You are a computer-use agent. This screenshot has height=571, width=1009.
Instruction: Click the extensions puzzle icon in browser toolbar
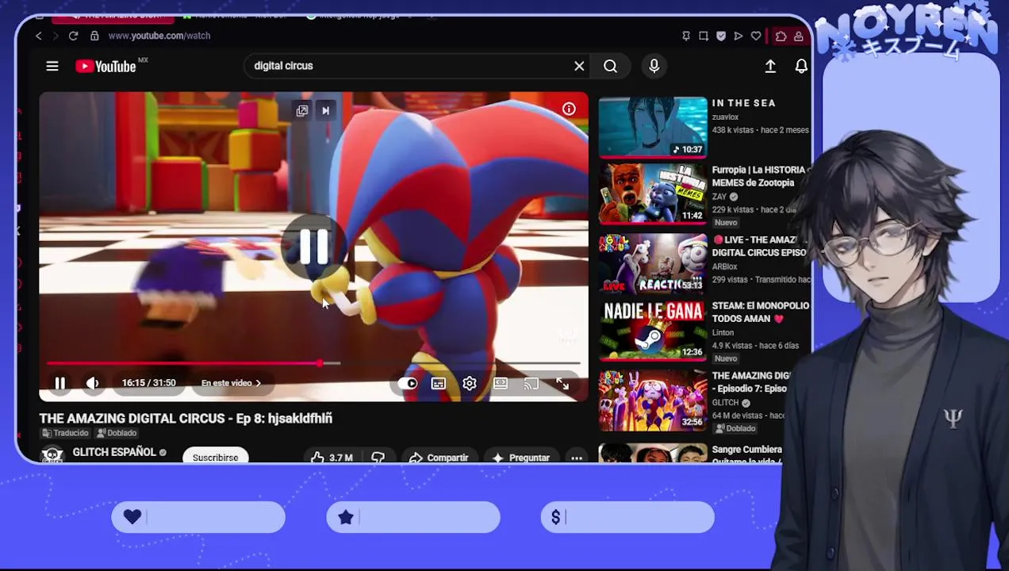781,36
